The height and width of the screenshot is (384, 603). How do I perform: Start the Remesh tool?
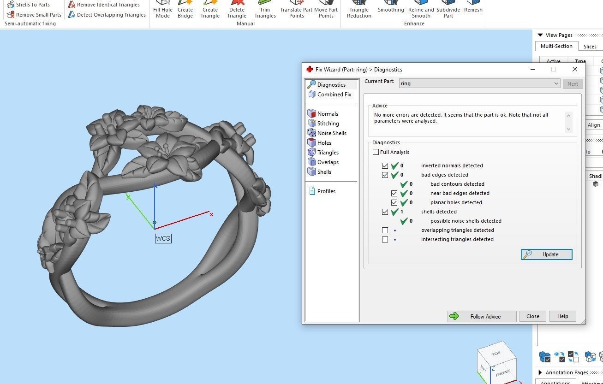pyautogui.click(x=473, y=6)
